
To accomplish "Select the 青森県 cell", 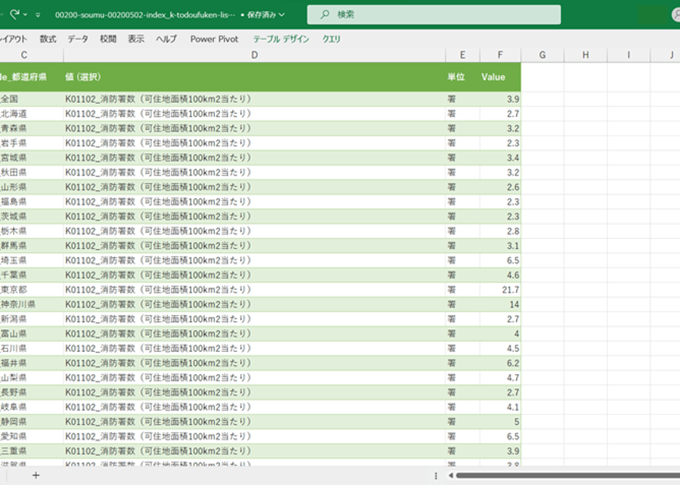I will pos(32,129).
